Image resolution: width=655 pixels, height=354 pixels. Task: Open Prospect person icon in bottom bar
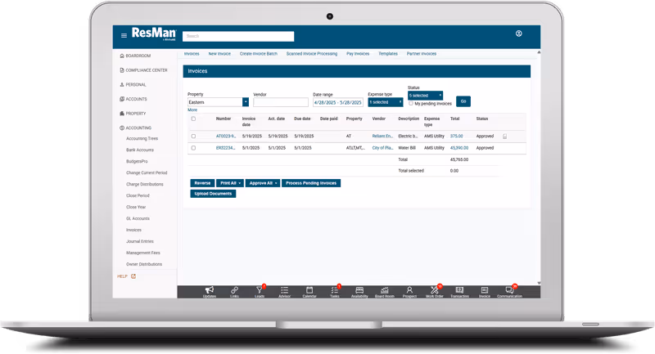(409, 291)
